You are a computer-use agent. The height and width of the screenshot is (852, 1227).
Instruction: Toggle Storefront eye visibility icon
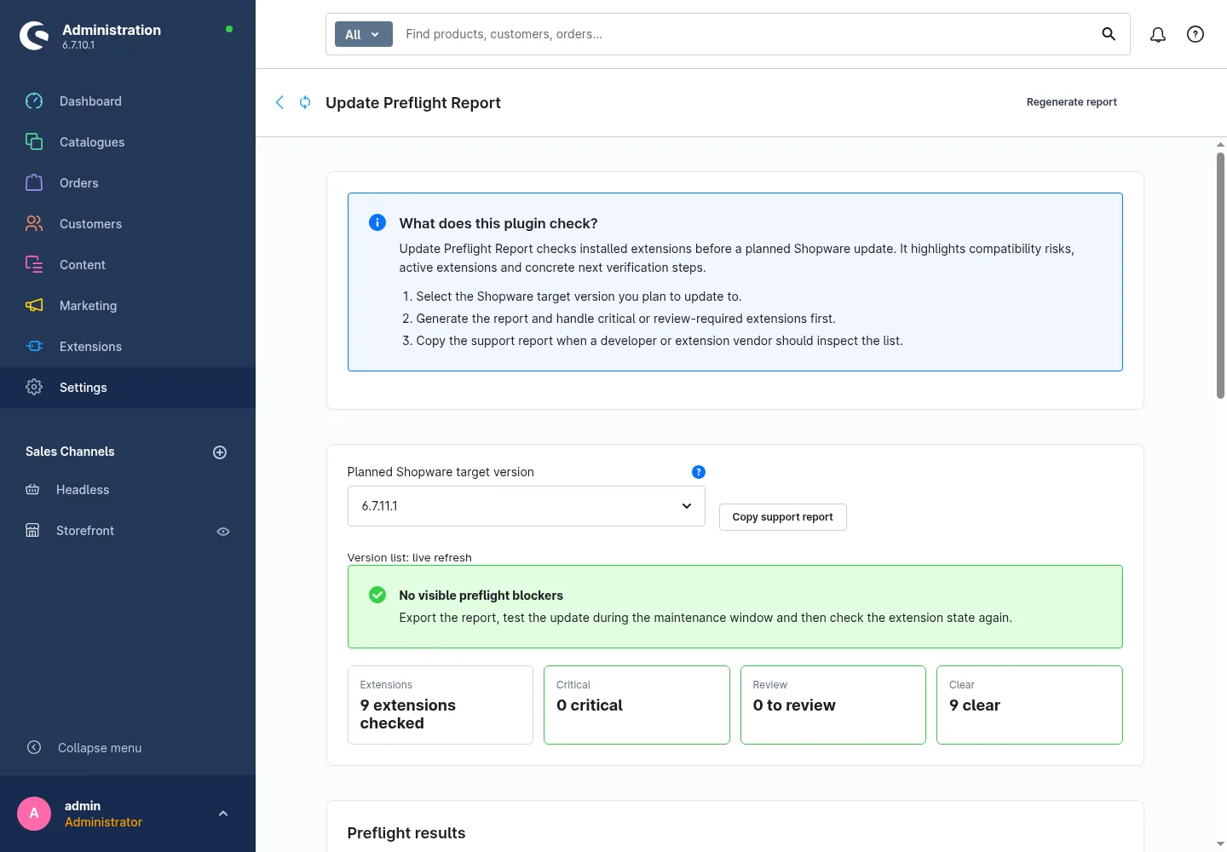click(x=223, y=531)
